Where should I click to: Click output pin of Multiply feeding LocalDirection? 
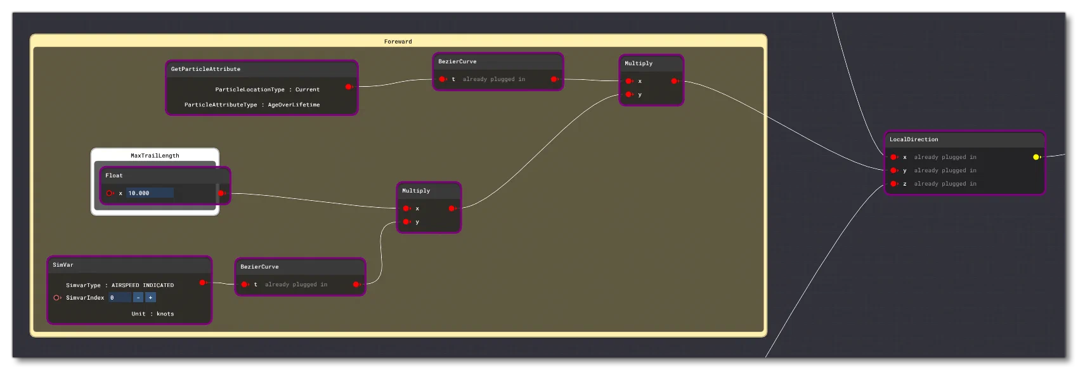(x=675, y=81)
